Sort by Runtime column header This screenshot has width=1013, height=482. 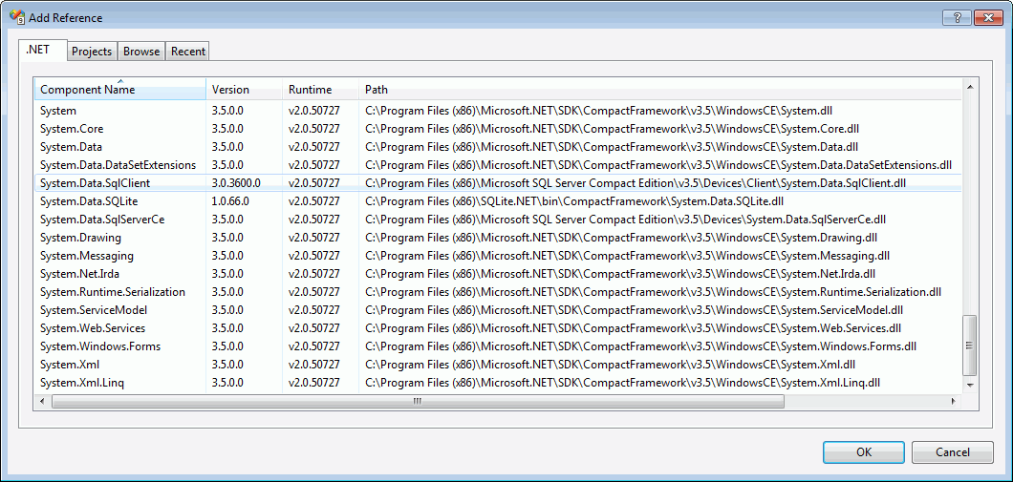320,89
